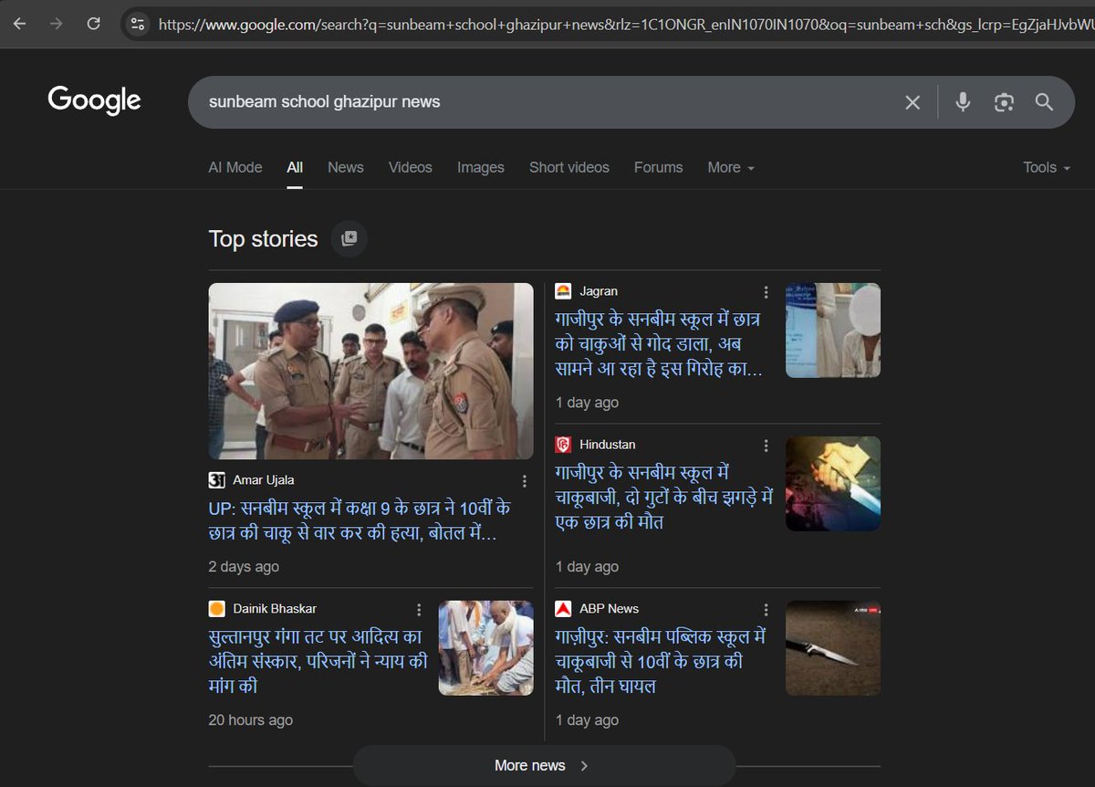Click '1 day ago' under ABP News story
The height and width of the screenshot is (787, 1095).
pyautogui.click(x=587, y=720)
